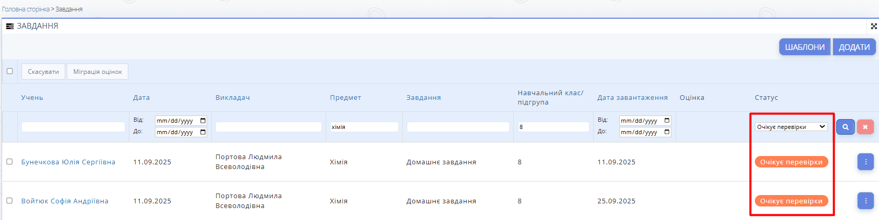Open actions menu for Бунечкова Юлія row
This screenshot has height=220, width=879.
pos(865,162)
